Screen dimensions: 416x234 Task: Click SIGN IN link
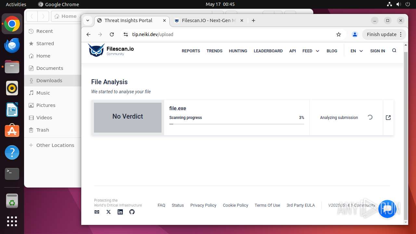(377, 51)
